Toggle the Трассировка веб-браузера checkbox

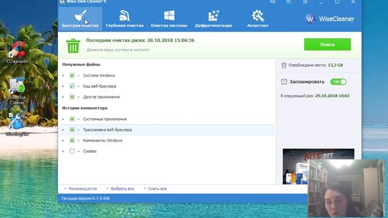[72, 130]
